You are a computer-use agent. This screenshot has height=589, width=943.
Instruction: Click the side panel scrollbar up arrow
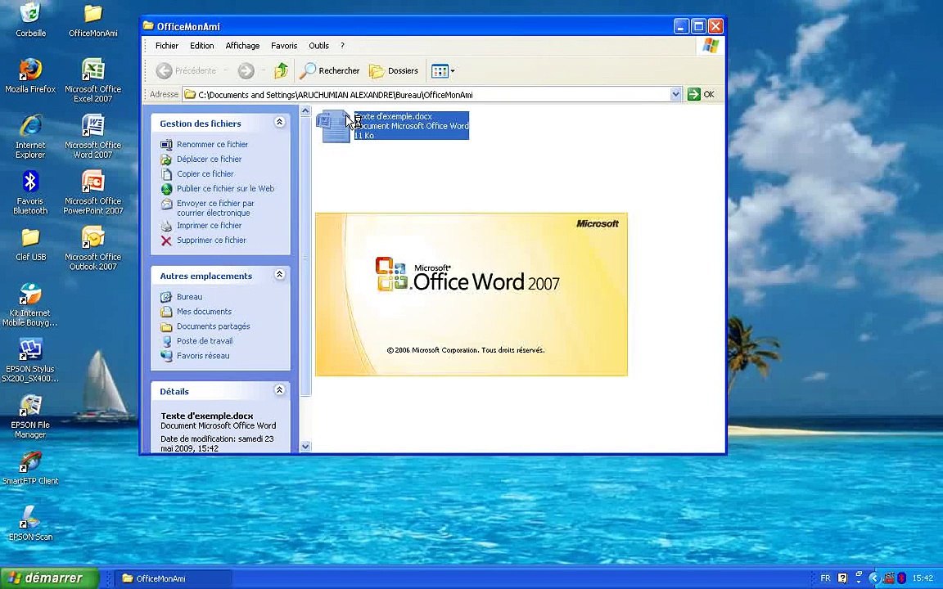pos(305,110)
